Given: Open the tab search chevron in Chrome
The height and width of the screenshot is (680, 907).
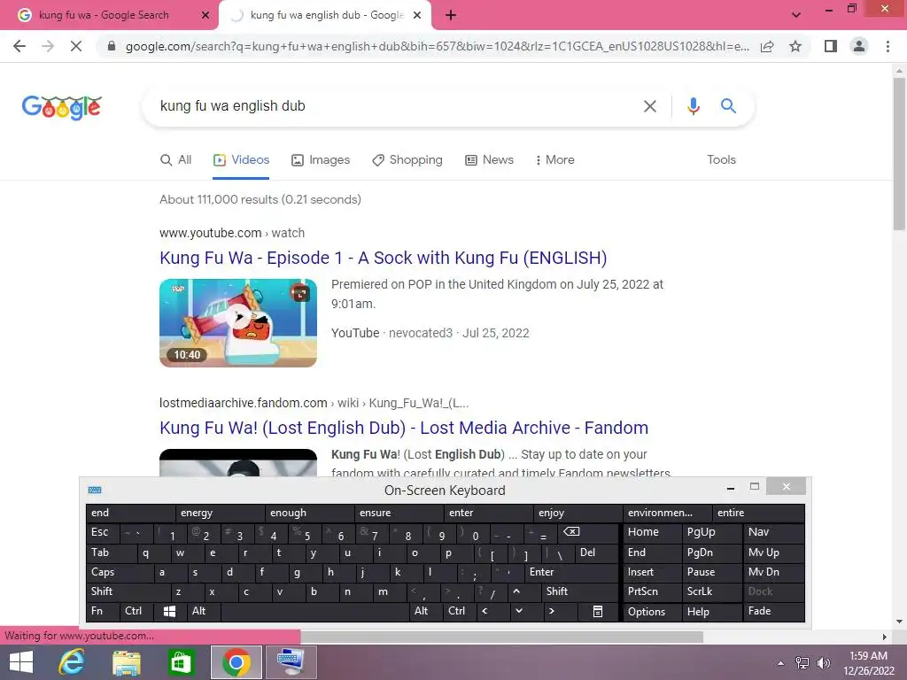Looking at the screenshot, I should pyautogui.click(x=796, y=15).
